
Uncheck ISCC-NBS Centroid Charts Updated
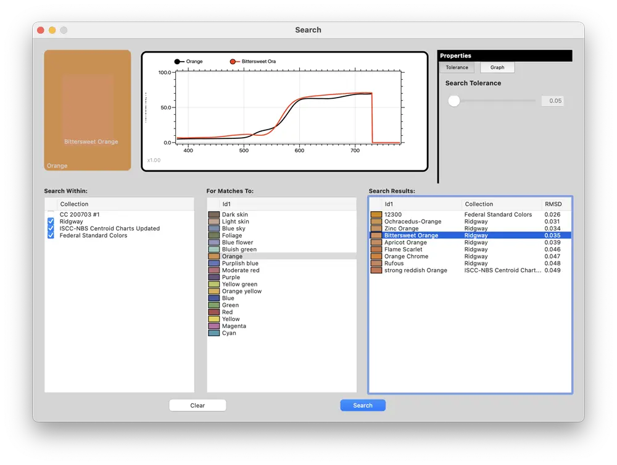coord(51,228)
